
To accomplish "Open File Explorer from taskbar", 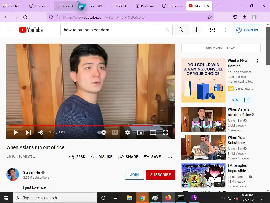I will 129,198.
